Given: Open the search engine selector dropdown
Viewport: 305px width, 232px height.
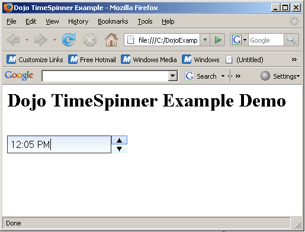Looking at the screenshot, I should click(x=245, y=40).
